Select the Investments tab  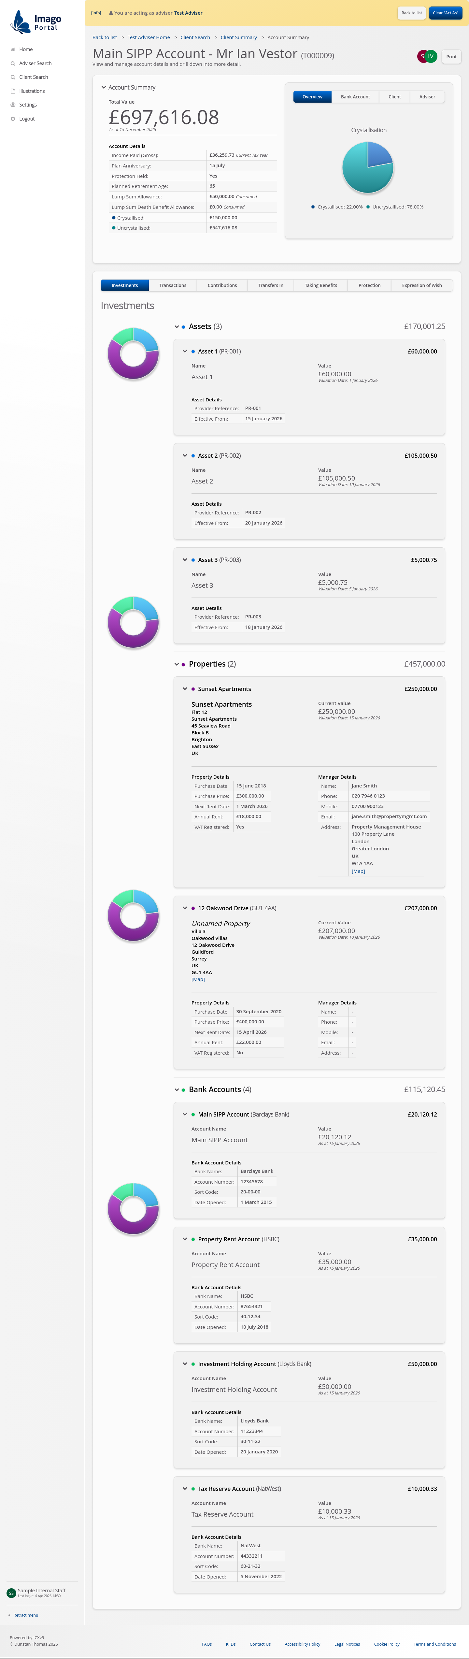(125, 285)
